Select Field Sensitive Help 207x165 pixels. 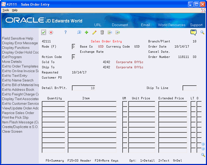[18, 38]
